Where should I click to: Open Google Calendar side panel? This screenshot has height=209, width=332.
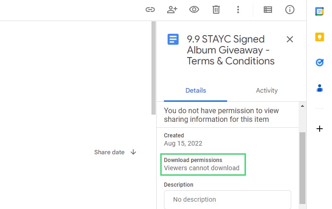(320, 11)
